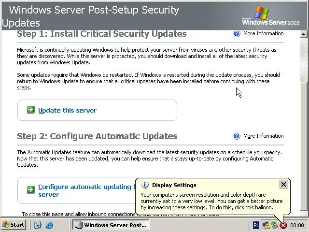Open More Information for Step 2
The height and width of the screenshot is (232, 309).
(x=263, y=136)
